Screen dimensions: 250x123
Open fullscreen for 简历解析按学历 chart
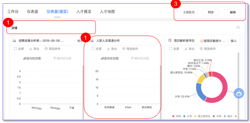174,49
